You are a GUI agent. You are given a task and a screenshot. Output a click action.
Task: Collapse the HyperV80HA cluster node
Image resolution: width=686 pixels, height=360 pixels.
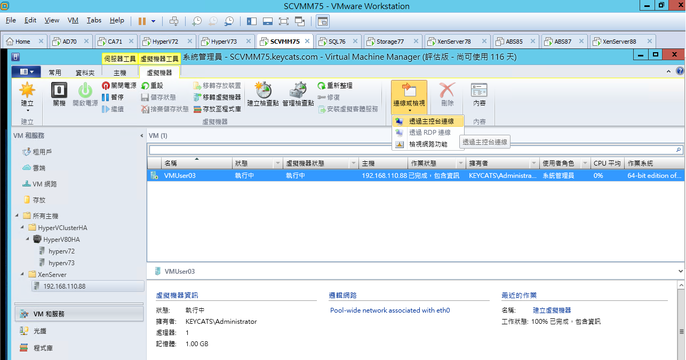29,239
